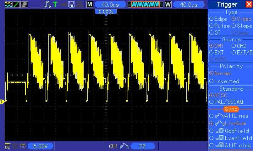The height and width of the screenshot is (151, 253).
Task: Click the DC coupling icon
Action: 8,146
